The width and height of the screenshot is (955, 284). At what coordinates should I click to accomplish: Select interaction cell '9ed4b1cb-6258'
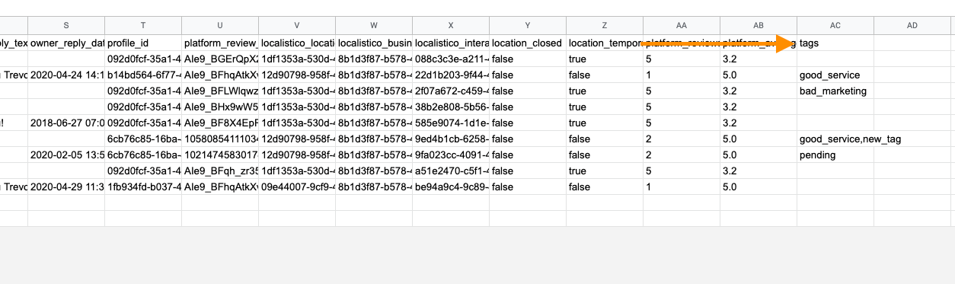pos(451,139)
